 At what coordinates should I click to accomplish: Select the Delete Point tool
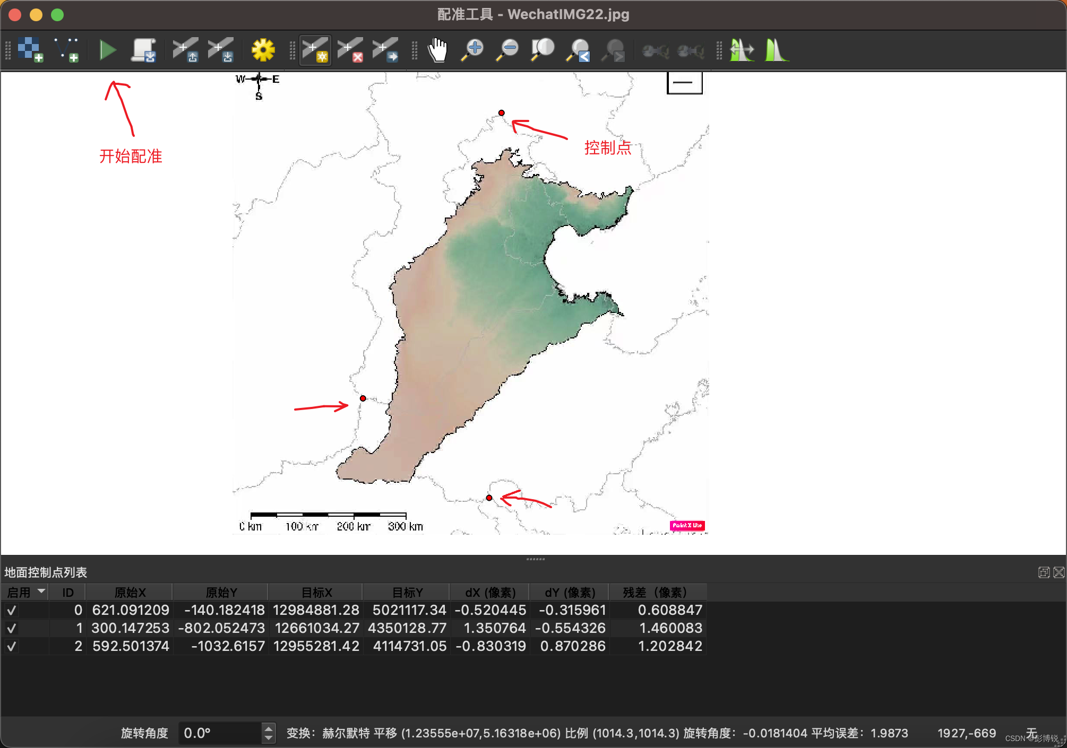point(350,50)
